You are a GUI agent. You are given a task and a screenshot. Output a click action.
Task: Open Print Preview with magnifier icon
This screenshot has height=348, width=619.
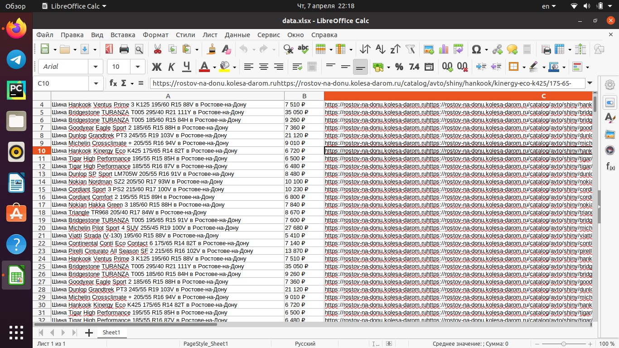(139, 49)
